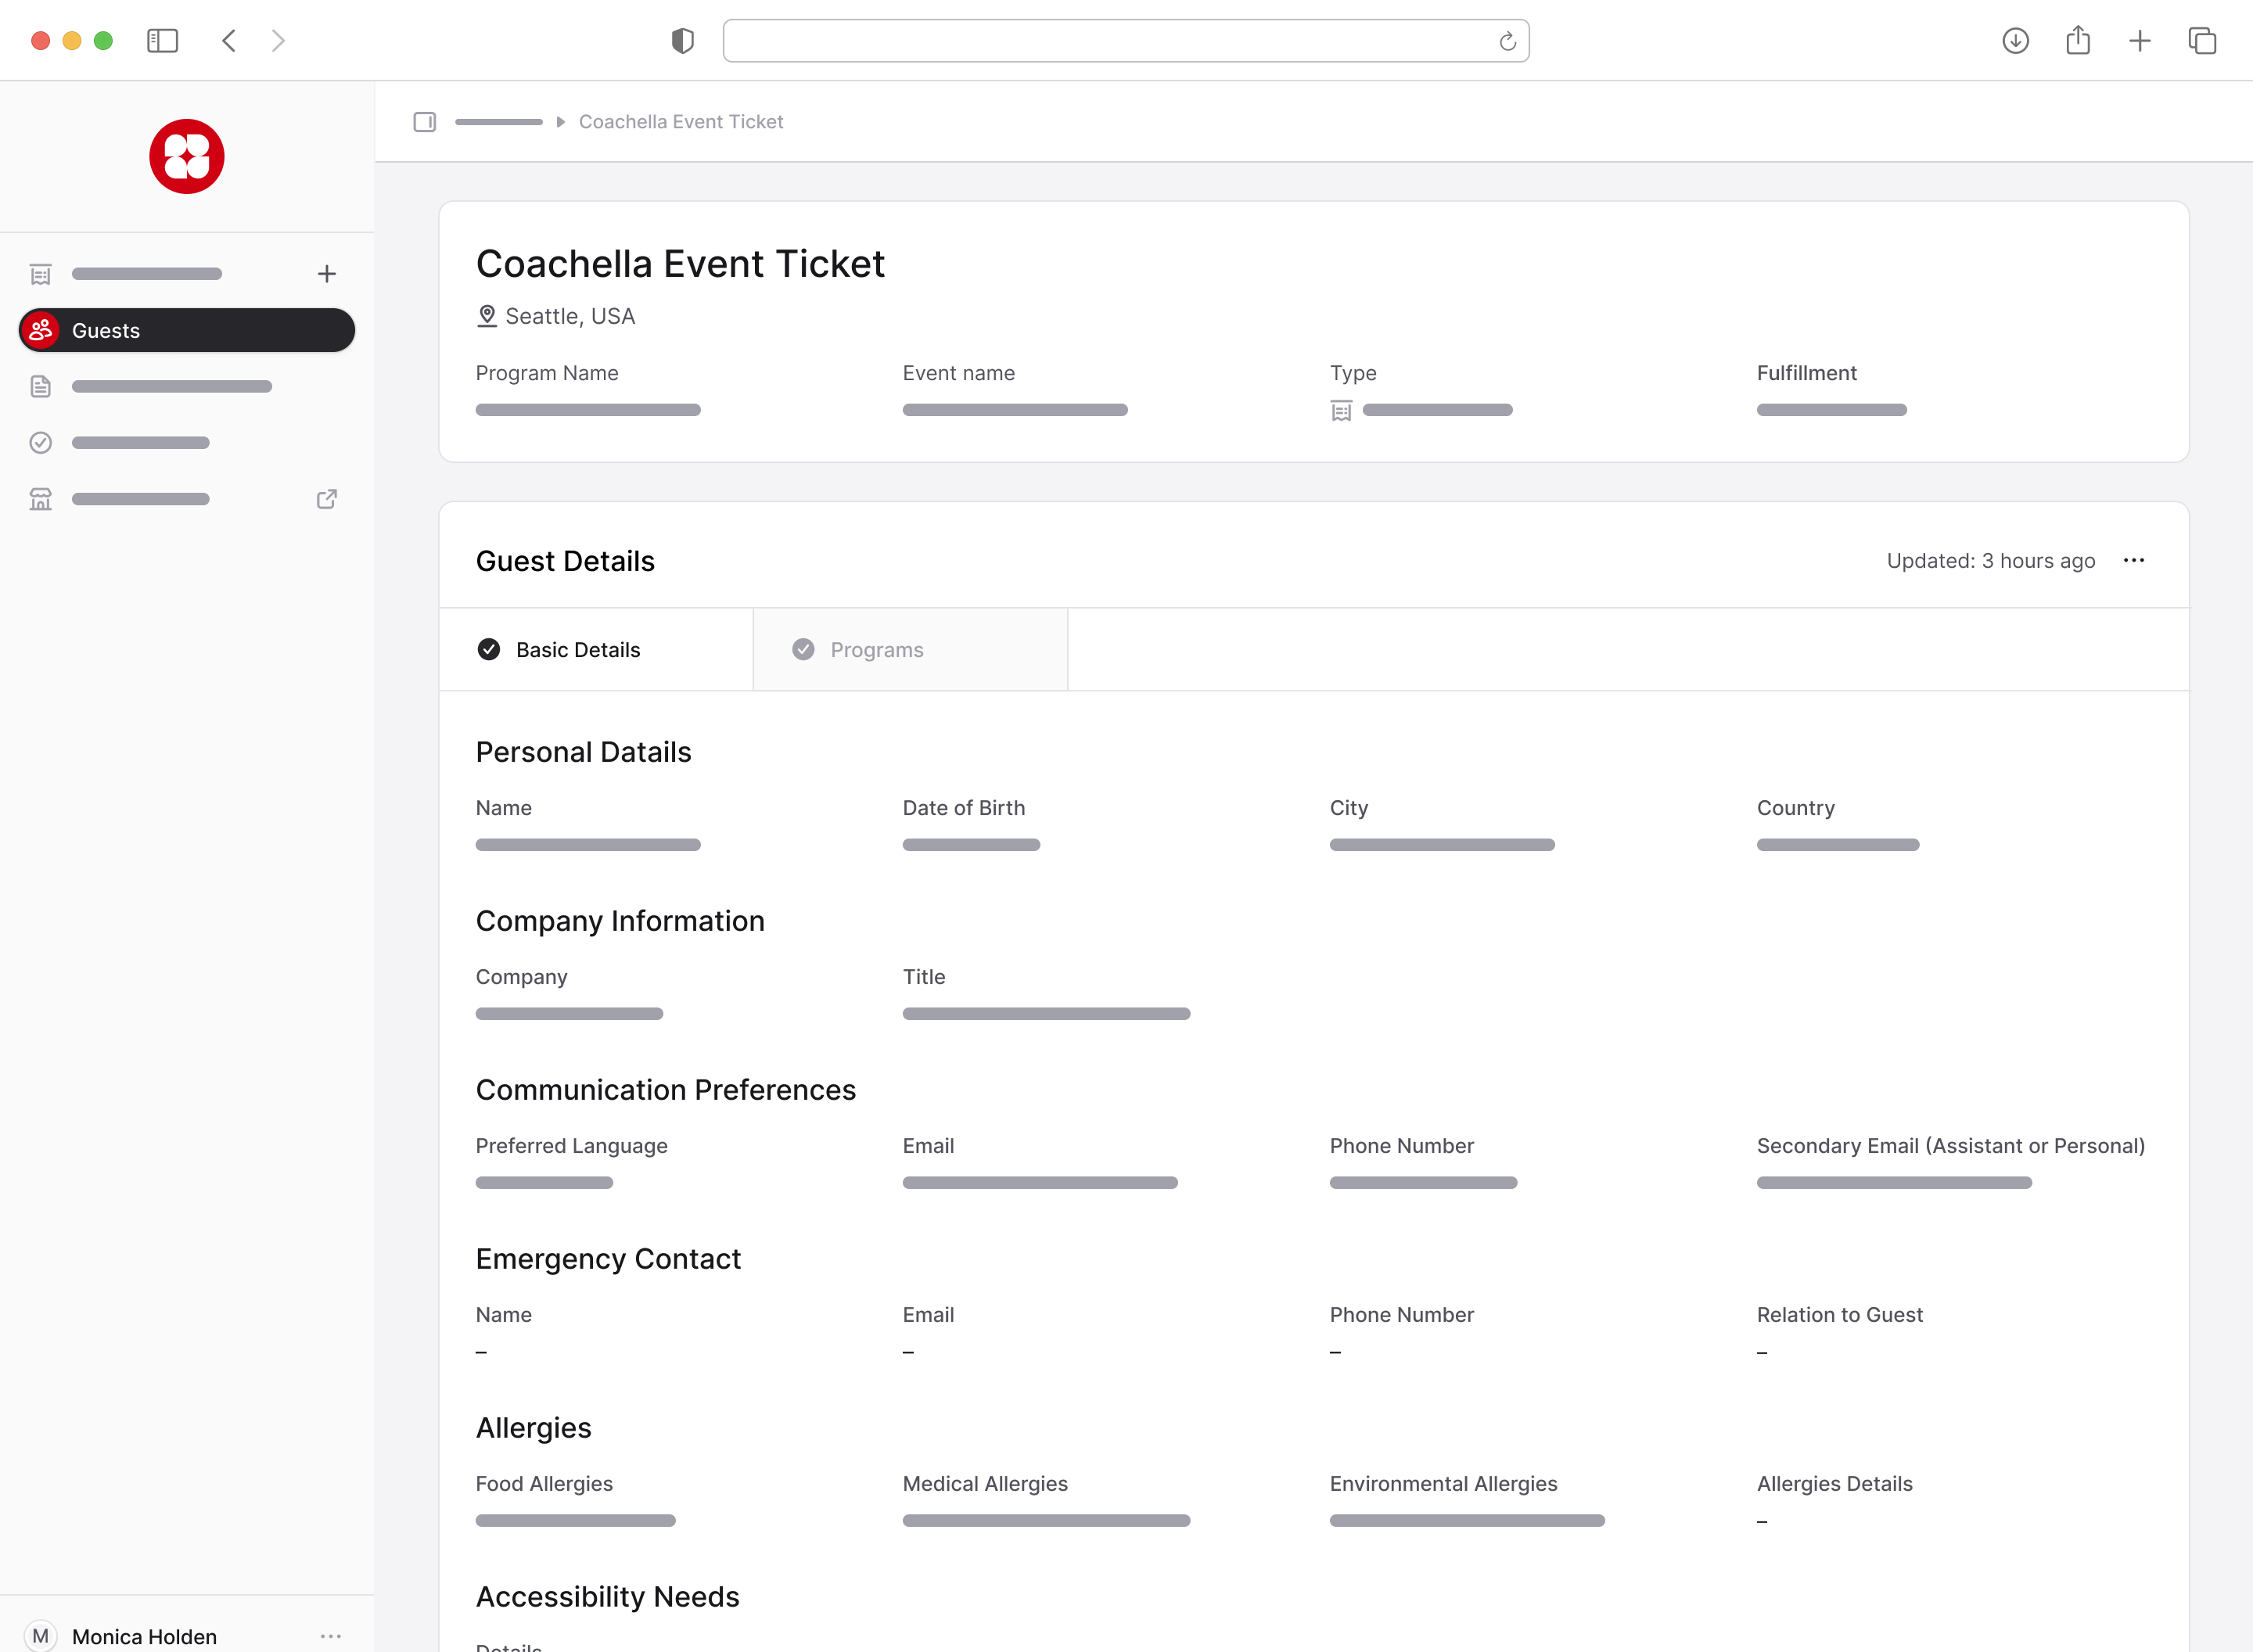Viewport: 2253px width, 1652px height.
Task: Open the Guest Details more options menu
Action: (2134, 561)
